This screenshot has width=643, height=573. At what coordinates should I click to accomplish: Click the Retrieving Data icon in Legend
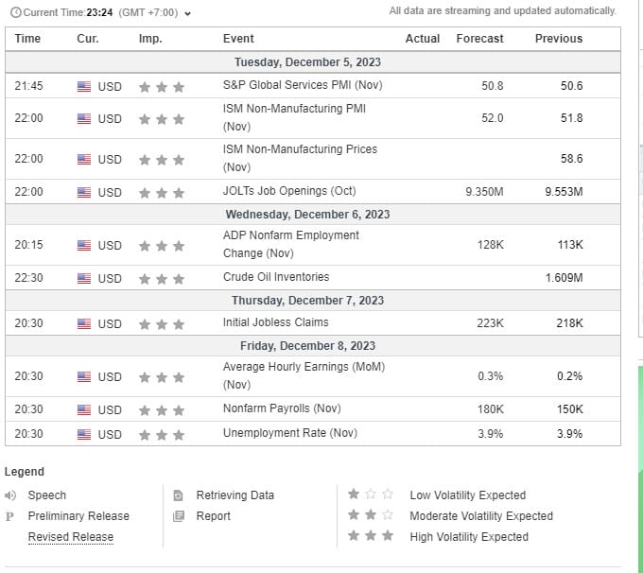click(178, 495)
